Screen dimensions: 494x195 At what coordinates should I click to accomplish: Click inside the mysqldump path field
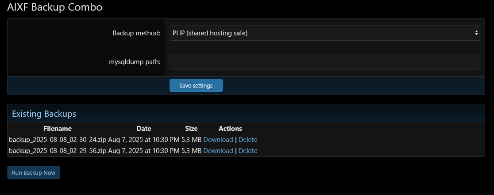324,62
